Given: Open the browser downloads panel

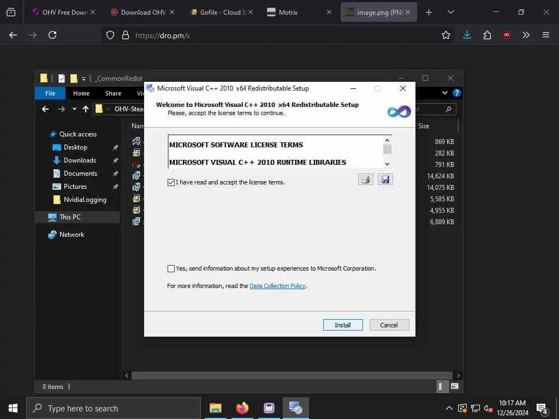Looking at the screenshot, I should click(467, 35).
